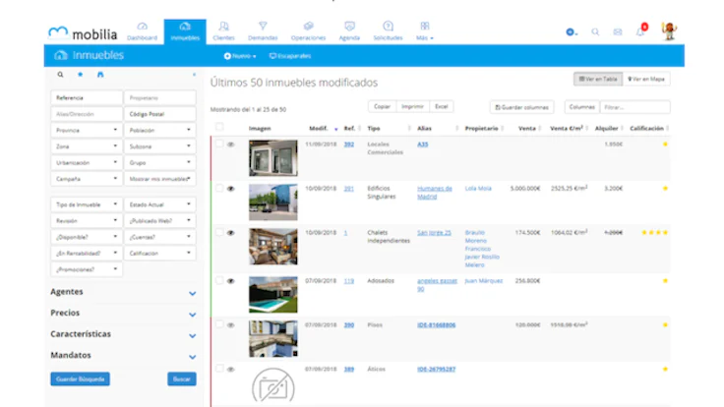724x407 pixels.
Task: Open the Zona dropdown
Action: click(87, 146)
